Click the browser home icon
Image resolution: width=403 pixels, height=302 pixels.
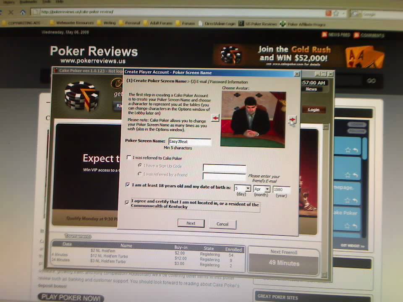23,12
